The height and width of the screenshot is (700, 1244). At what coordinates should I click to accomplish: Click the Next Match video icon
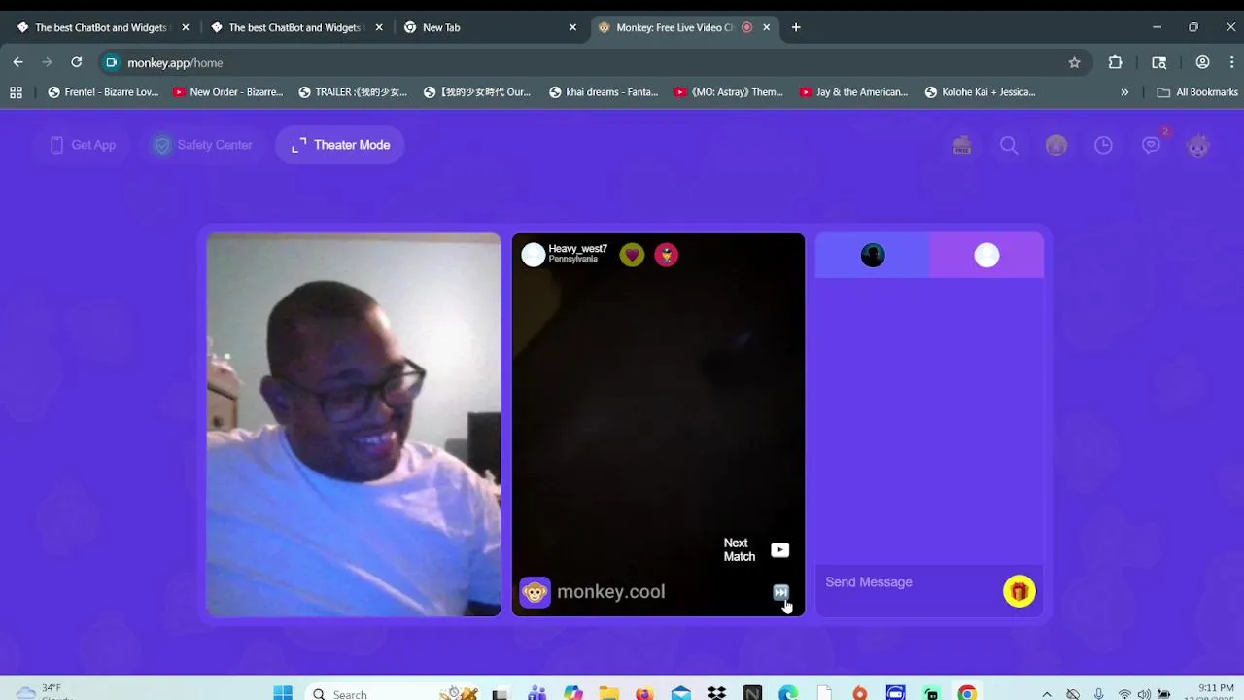coord(779,550)
